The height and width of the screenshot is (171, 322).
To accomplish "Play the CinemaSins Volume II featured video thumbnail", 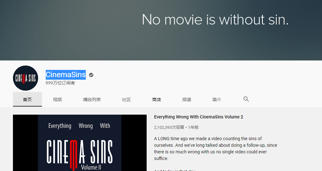I will (80, 143).
